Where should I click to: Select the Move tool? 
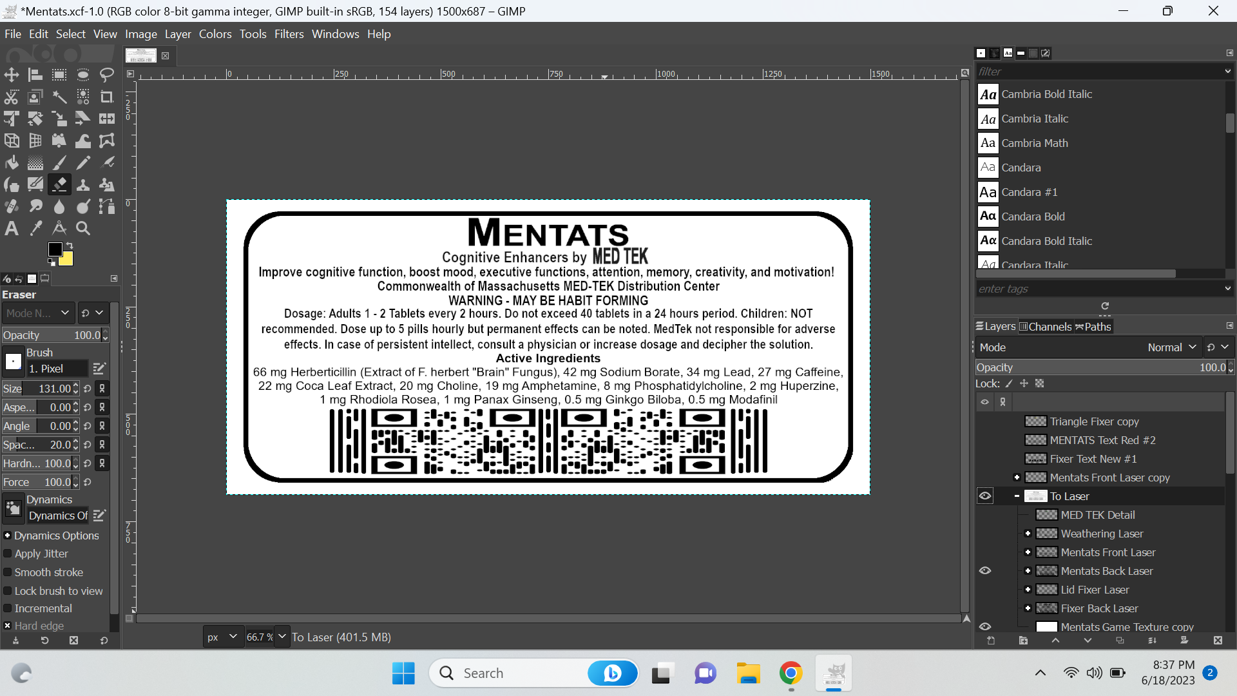tap(12, 75)
